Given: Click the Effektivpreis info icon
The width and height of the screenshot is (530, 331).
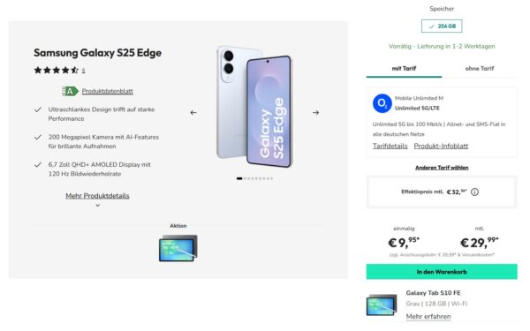Looking at the screenshot, I should click(474, 192).
